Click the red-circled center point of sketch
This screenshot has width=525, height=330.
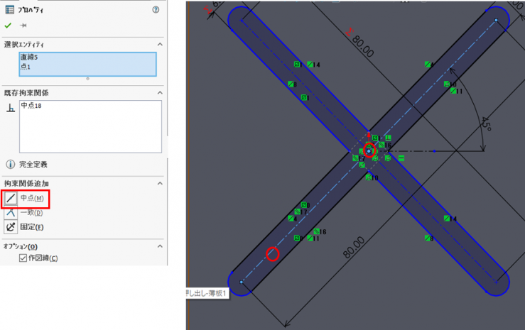click(x=369, y=150)
